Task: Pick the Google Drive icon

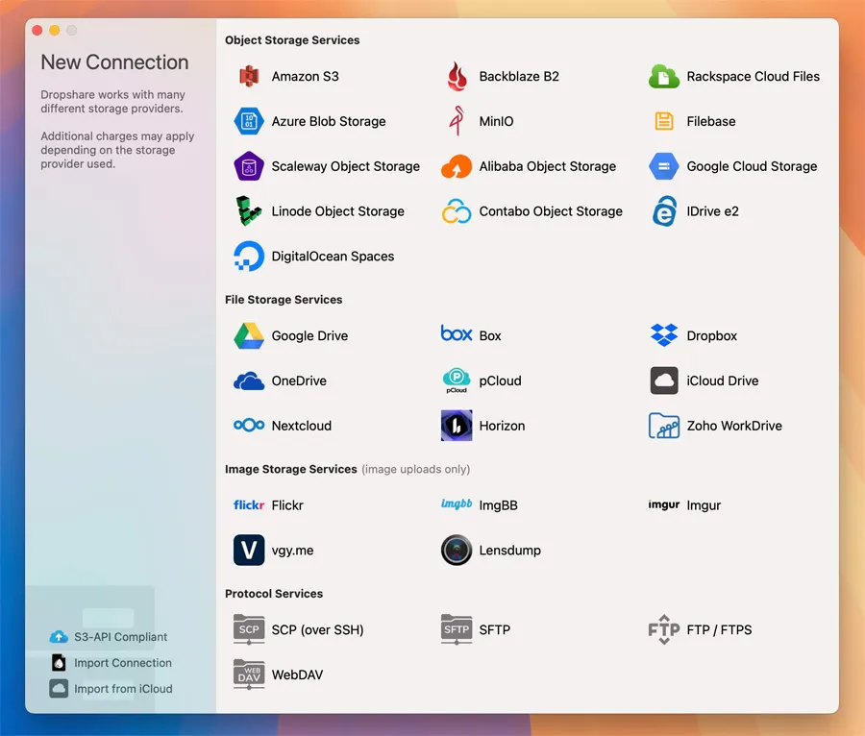Action: [x=249, y=336]
